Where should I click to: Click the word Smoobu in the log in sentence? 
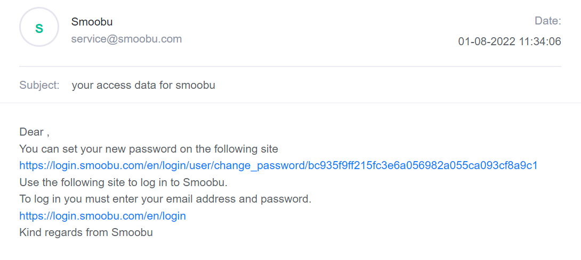point(205,182)
